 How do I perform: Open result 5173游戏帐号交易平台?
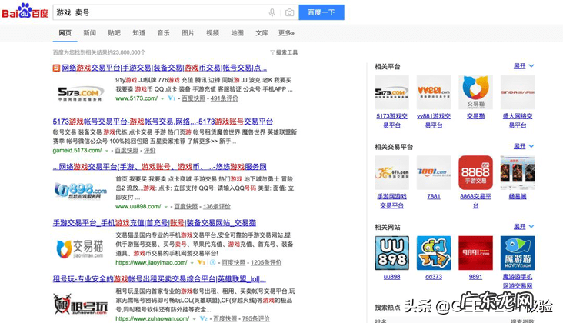tap(162, 122)
